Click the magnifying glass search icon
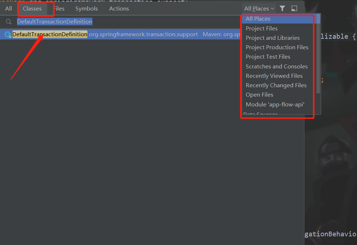The height and width of the screenshot is (245, 357). [9, 21]
